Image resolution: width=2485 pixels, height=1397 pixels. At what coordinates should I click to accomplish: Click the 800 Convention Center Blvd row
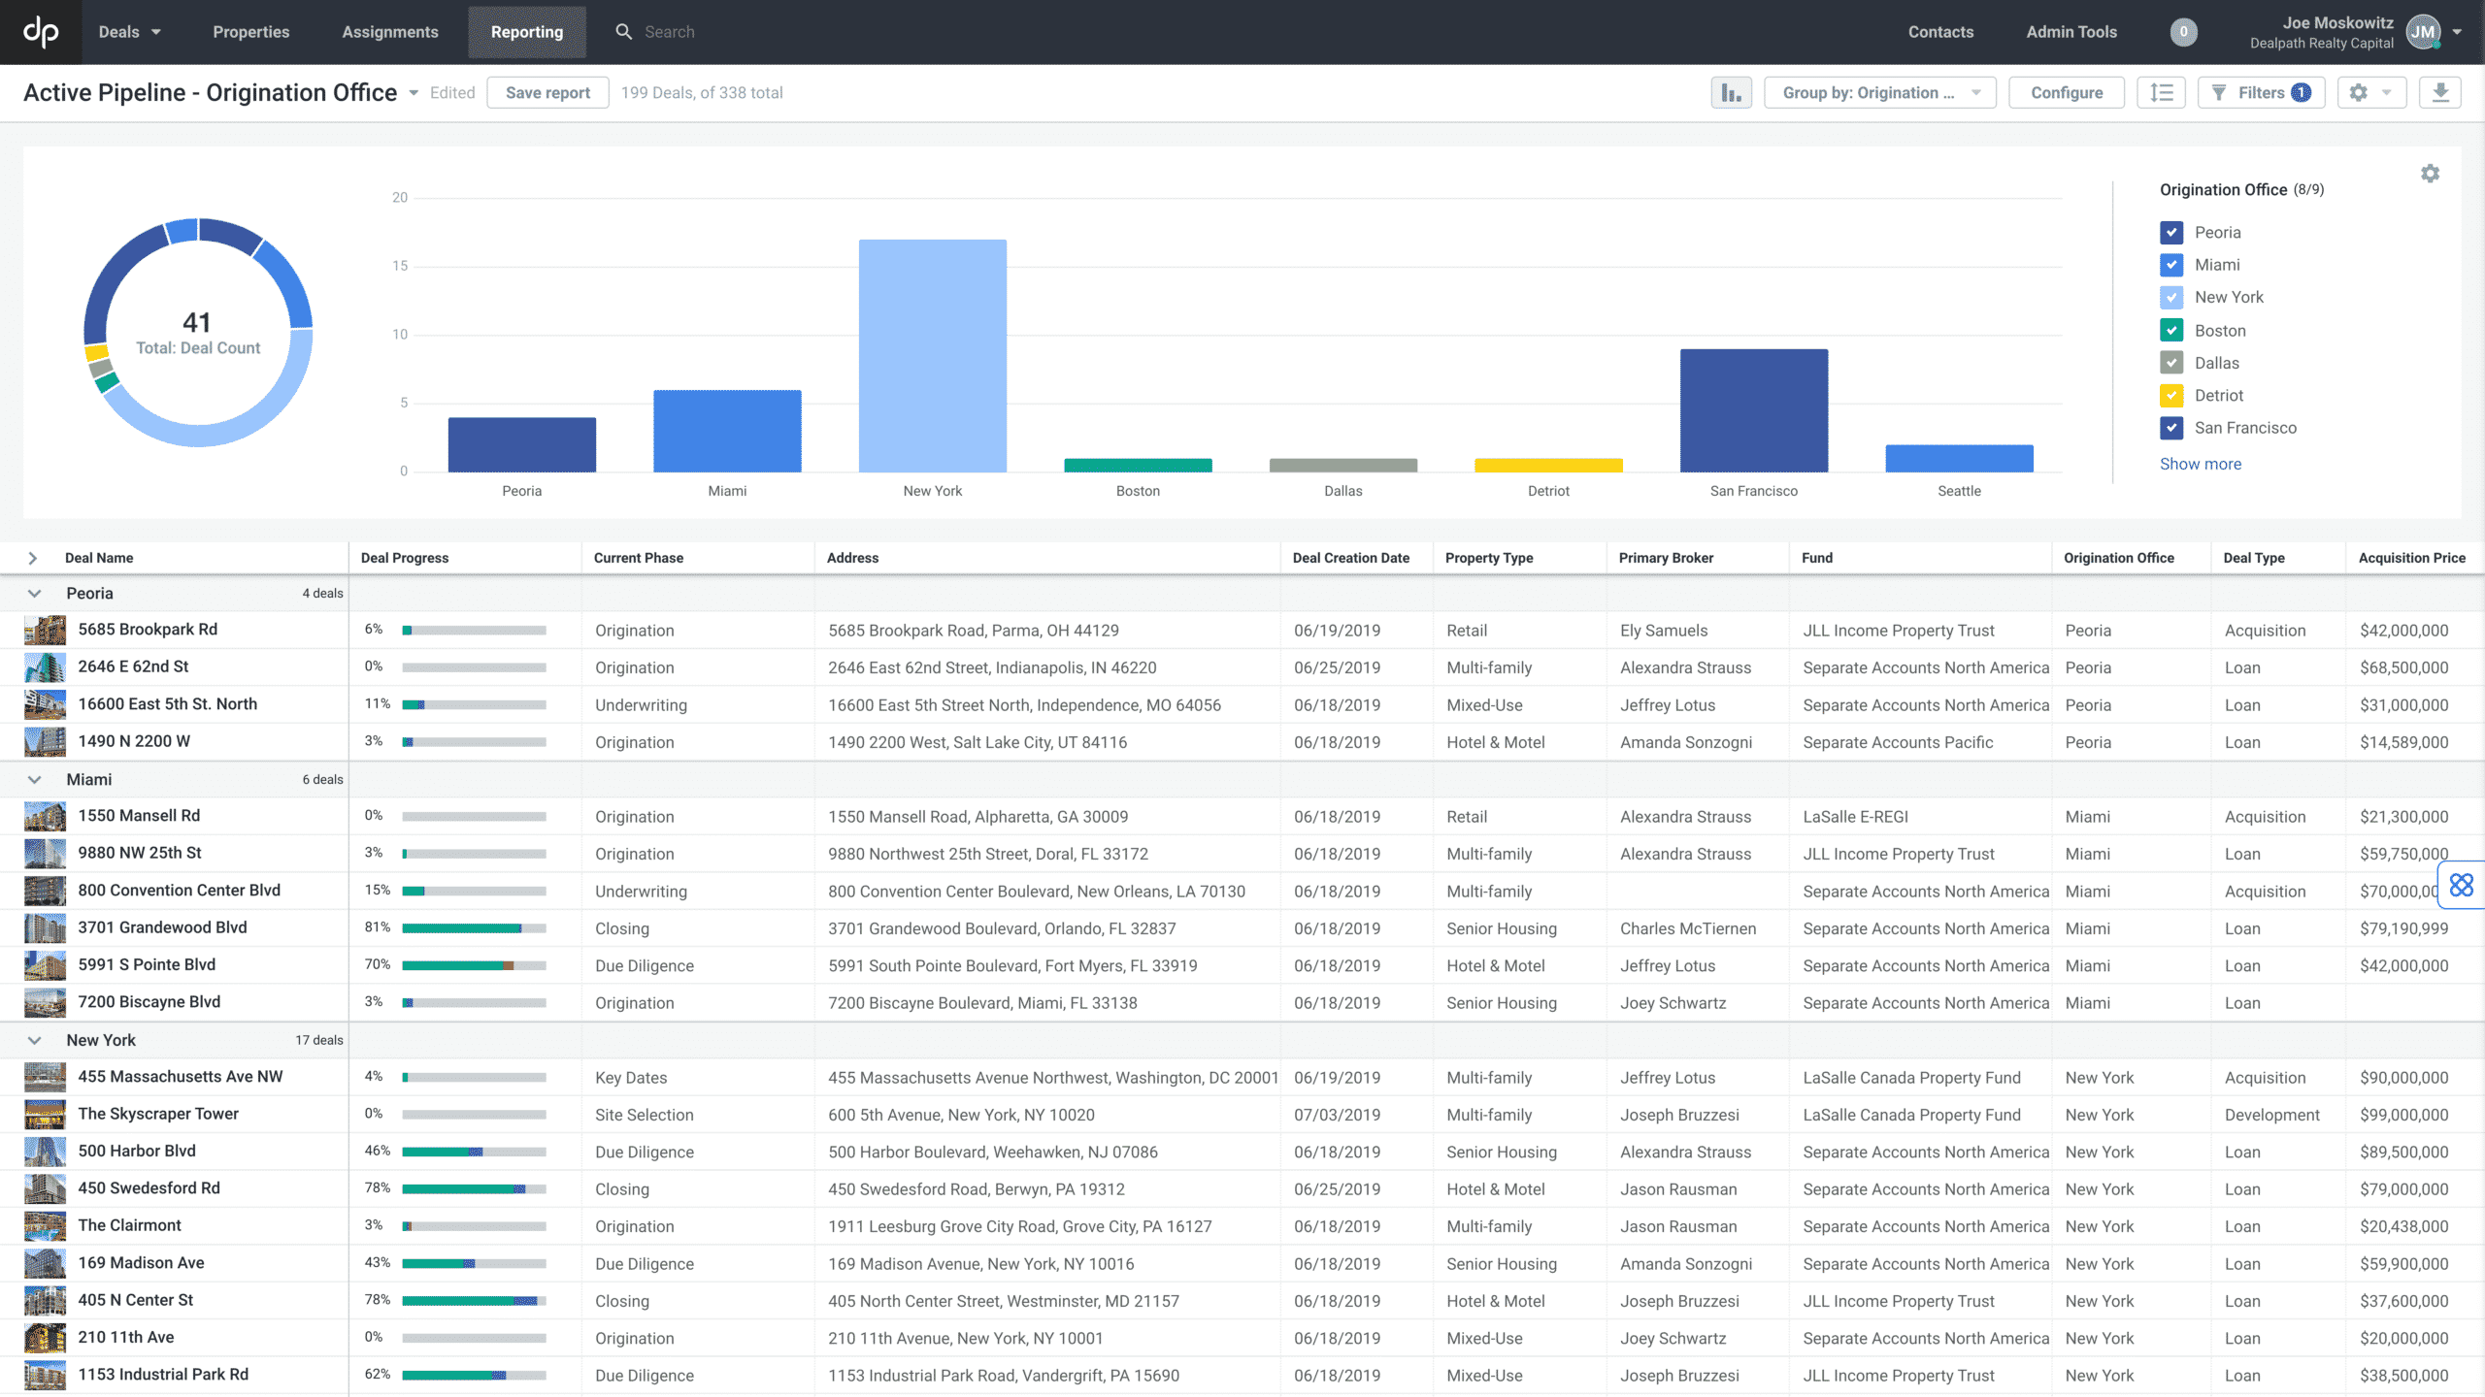pyautogui.click(x=178, y=889)
